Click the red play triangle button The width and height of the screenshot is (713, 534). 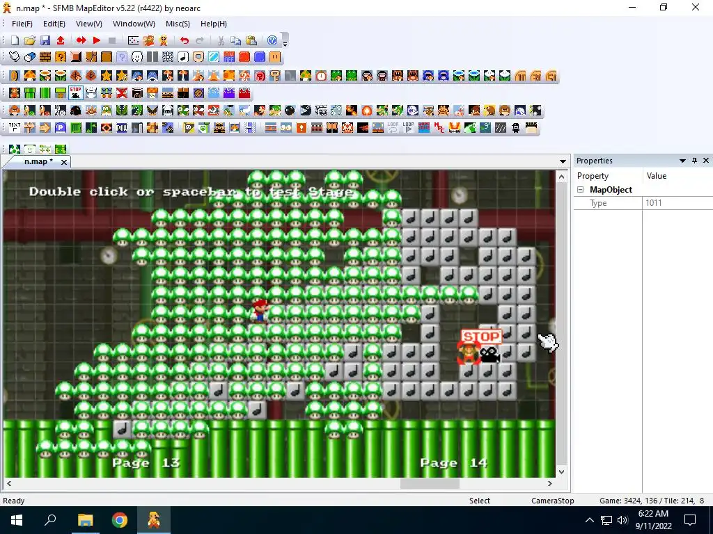pyautogui.click(x=96, y=40)
